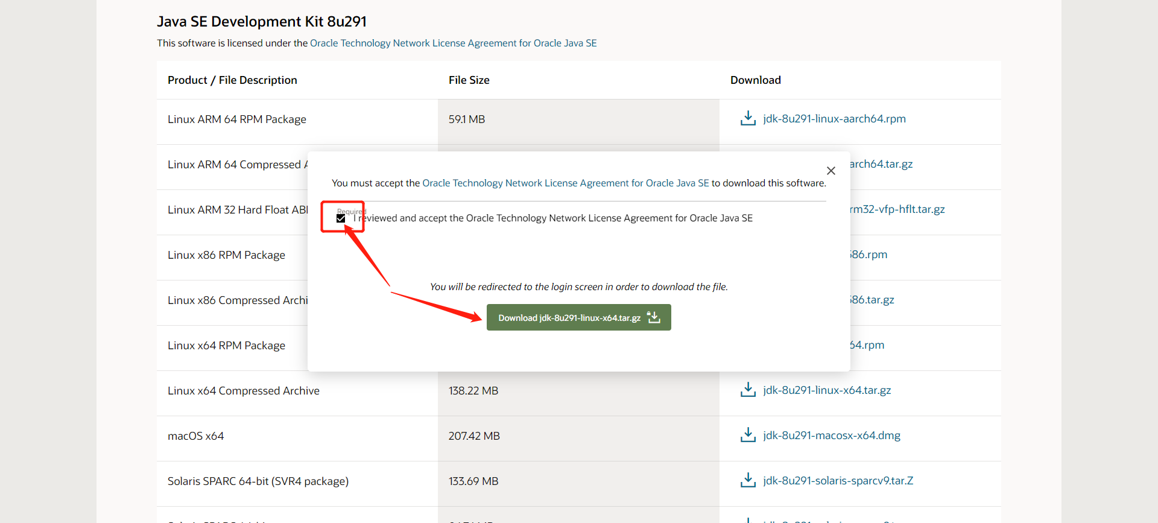Viewport: 1158px width, 523px height.
Task: Click download icon beside jdk-8u291-linux-aarch64.rpm
Action: (x=748, y=118)
